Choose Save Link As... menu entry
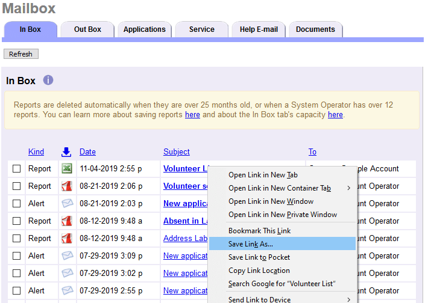The width and height of the screenshot is (434, 303). coord(282,244)
